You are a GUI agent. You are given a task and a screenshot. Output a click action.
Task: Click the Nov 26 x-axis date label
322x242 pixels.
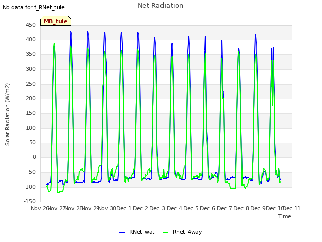click(x=40, y=208)
